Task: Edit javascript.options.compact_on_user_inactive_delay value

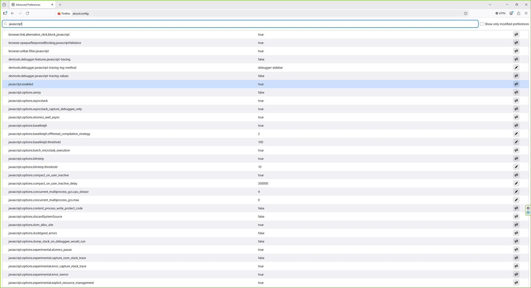Action: 516,183
